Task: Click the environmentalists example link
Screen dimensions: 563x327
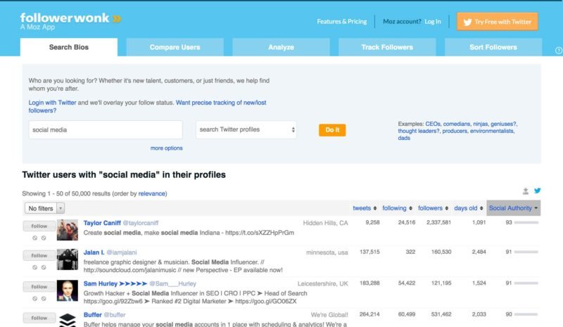Action: [492, 131]
